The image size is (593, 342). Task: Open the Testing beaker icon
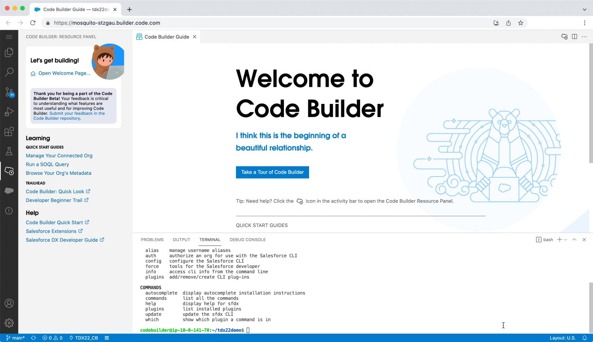9,151
